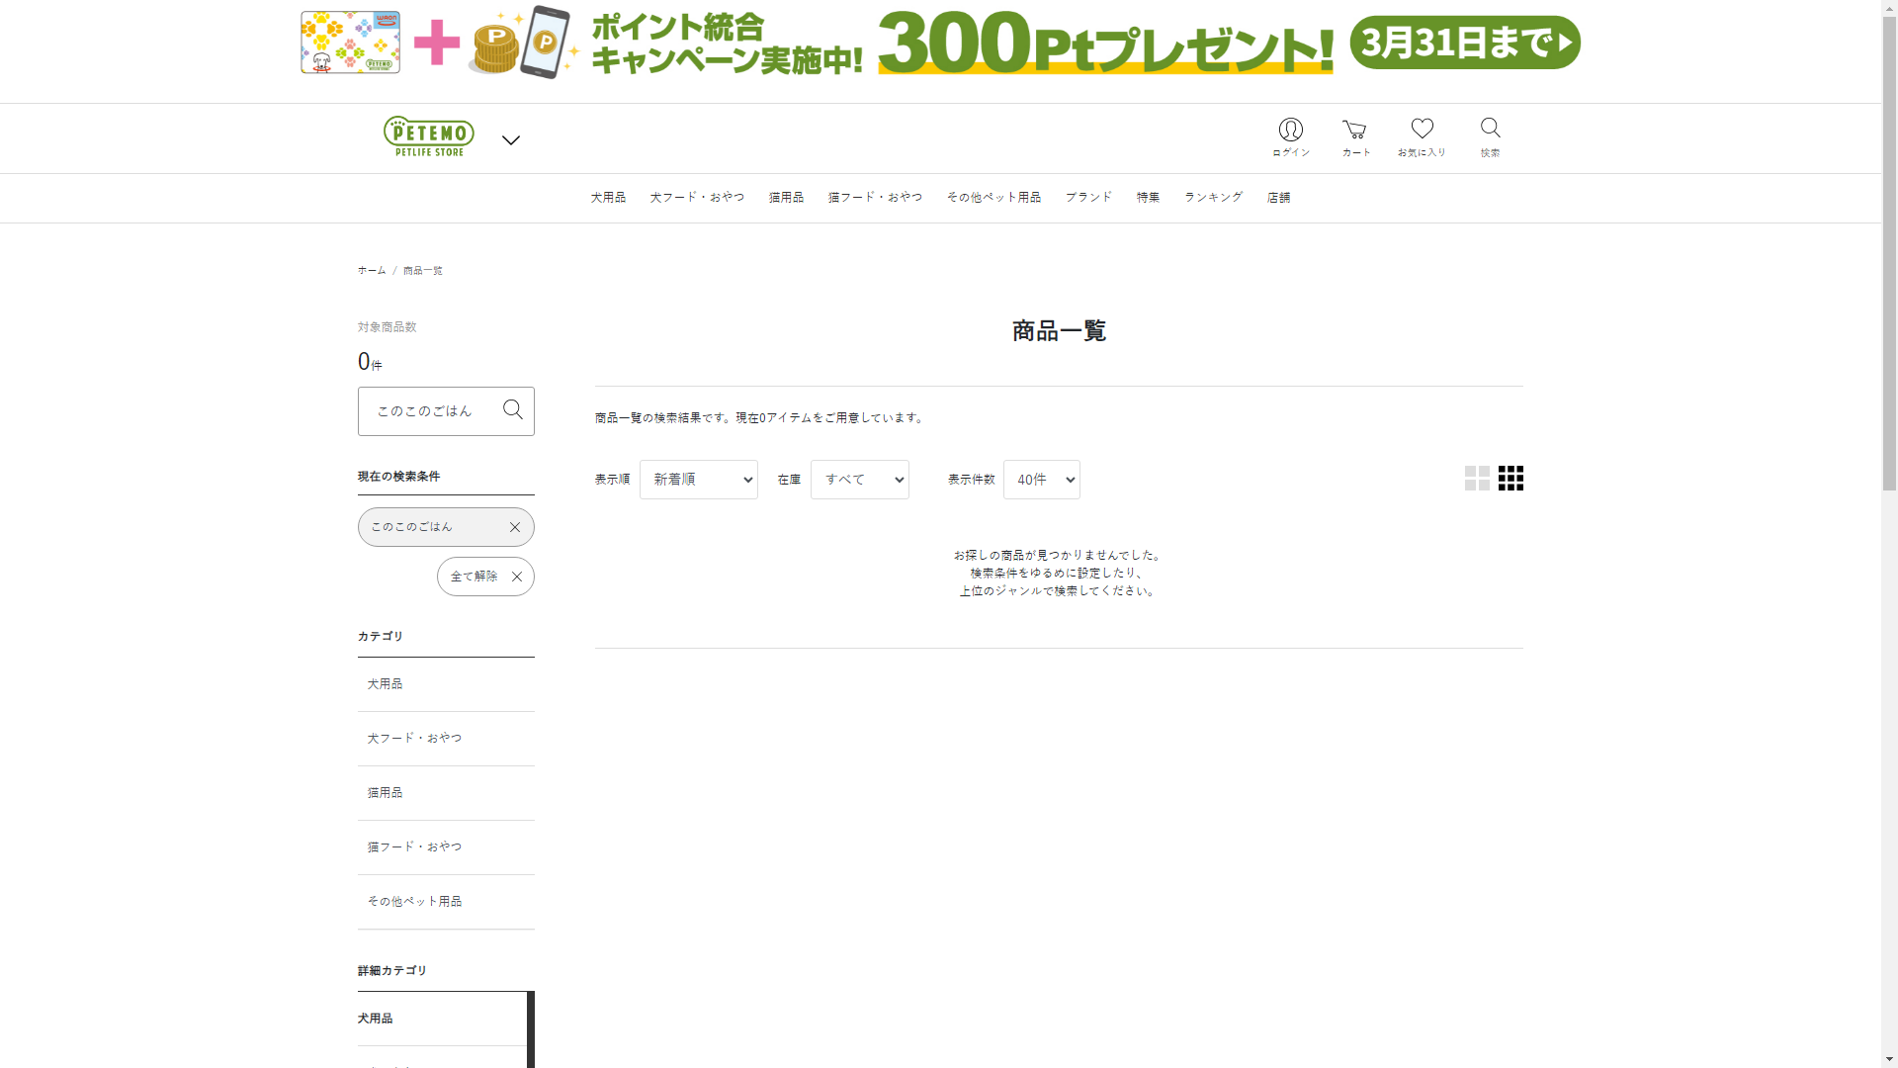Open the 表示順 sort order dropdown
Image resolution: width=1898 pixels, height=1068 pixels.
pos(698,480)
